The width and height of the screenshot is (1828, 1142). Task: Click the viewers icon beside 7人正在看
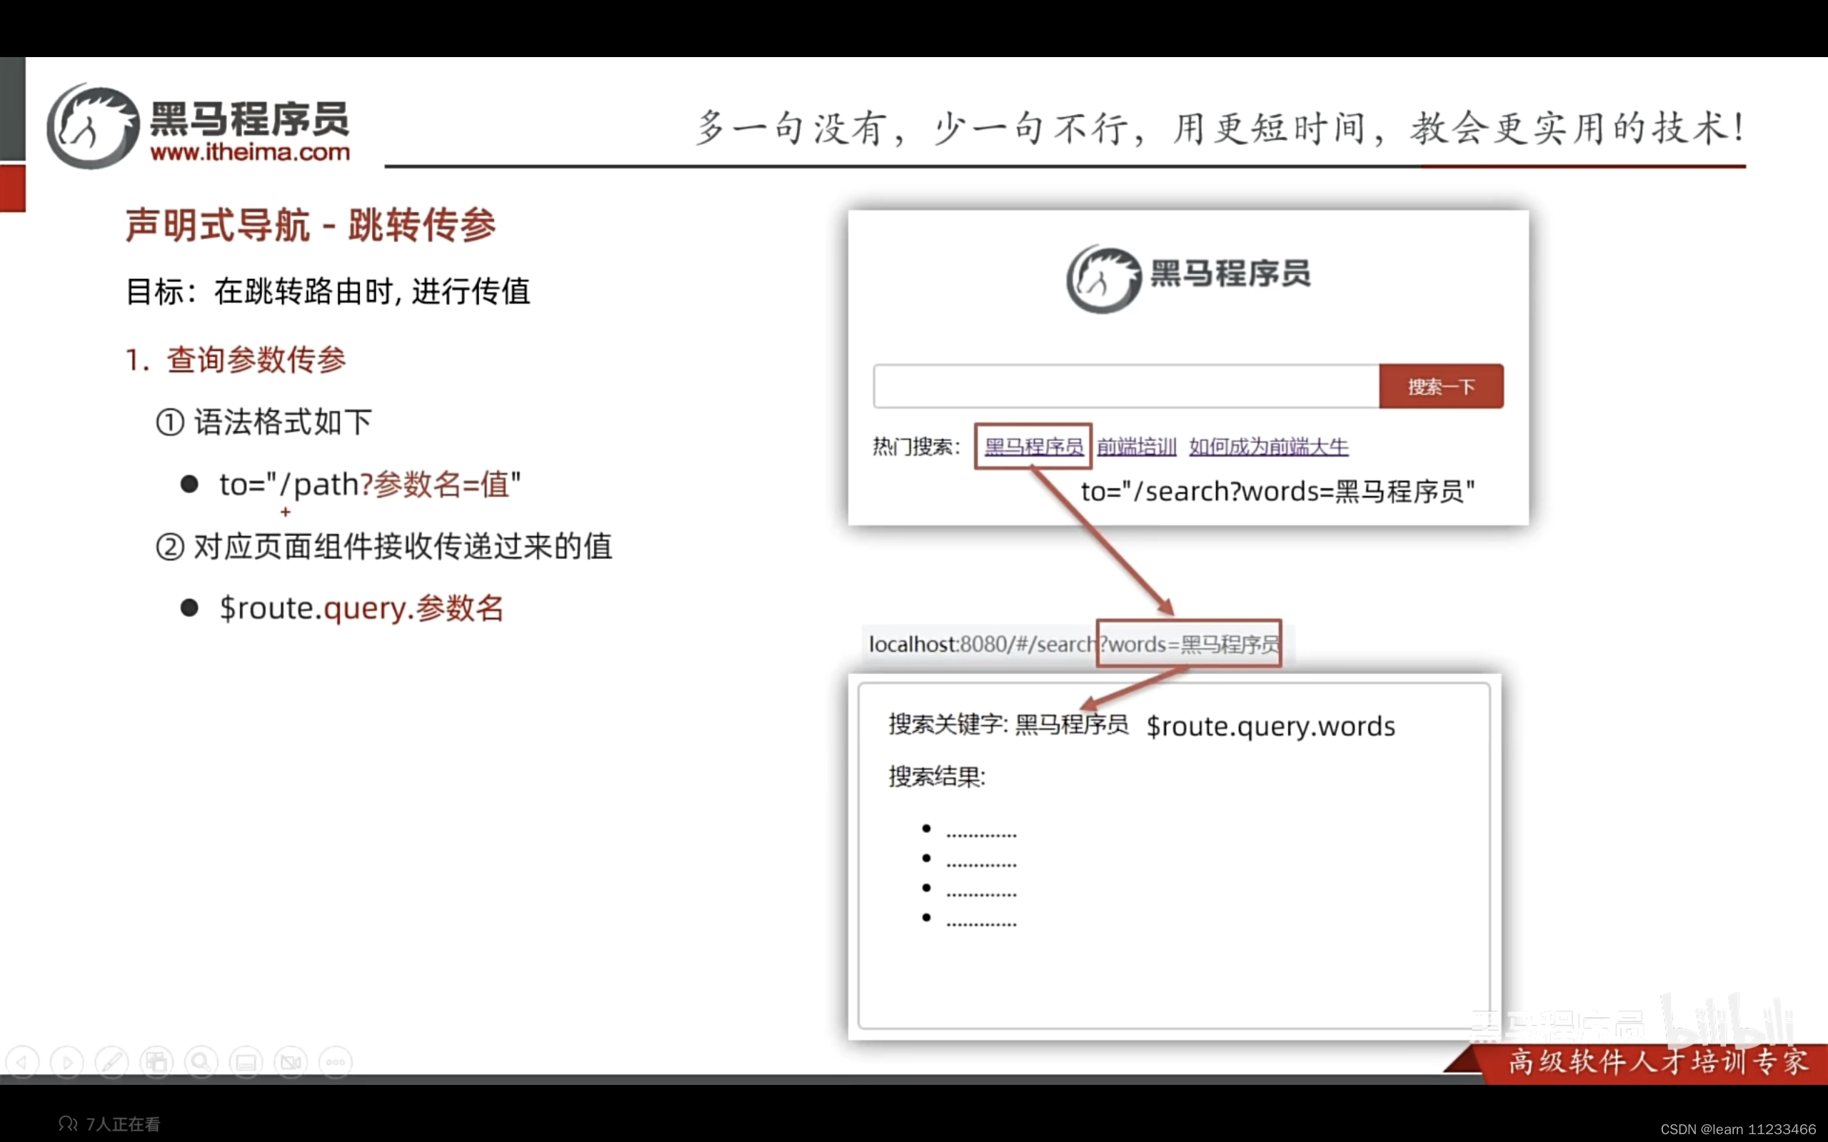point(68,1124)
